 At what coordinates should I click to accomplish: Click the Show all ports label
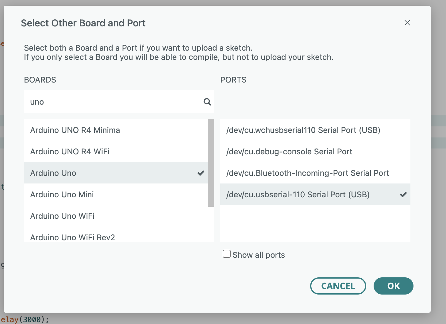(x=259, y=255)
